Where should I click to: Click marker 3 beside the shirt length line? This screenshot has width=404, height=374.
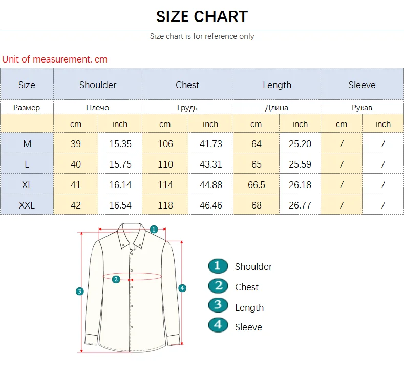79,292
